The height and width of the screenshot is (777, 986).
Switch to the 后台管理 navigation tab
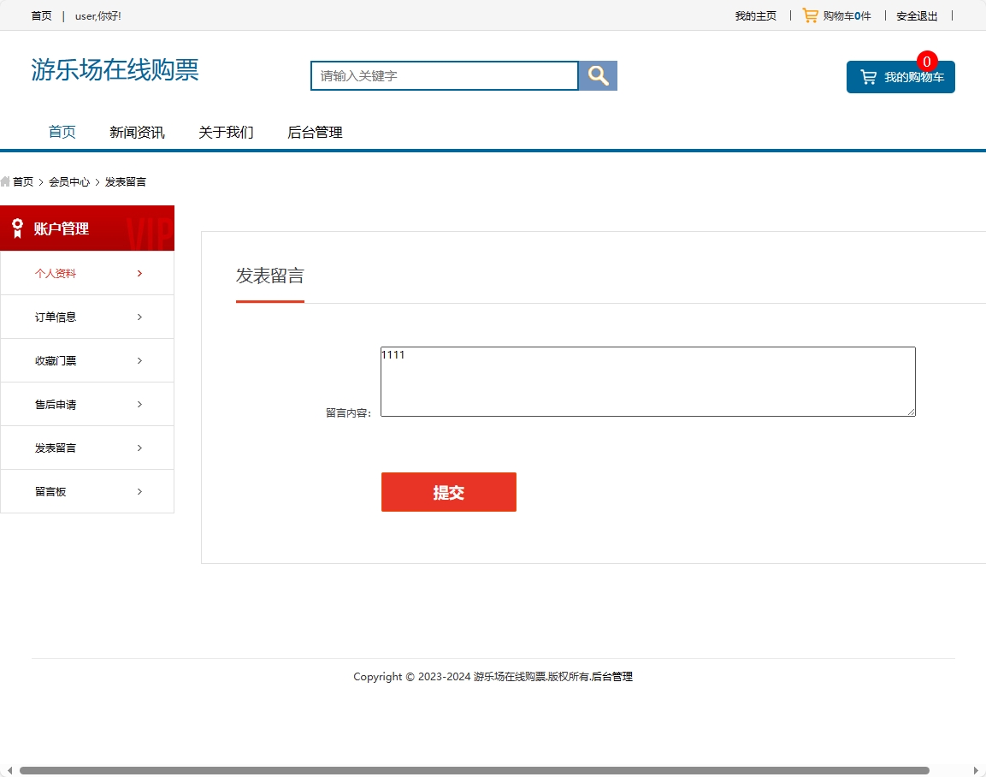[x=314, y=132]
